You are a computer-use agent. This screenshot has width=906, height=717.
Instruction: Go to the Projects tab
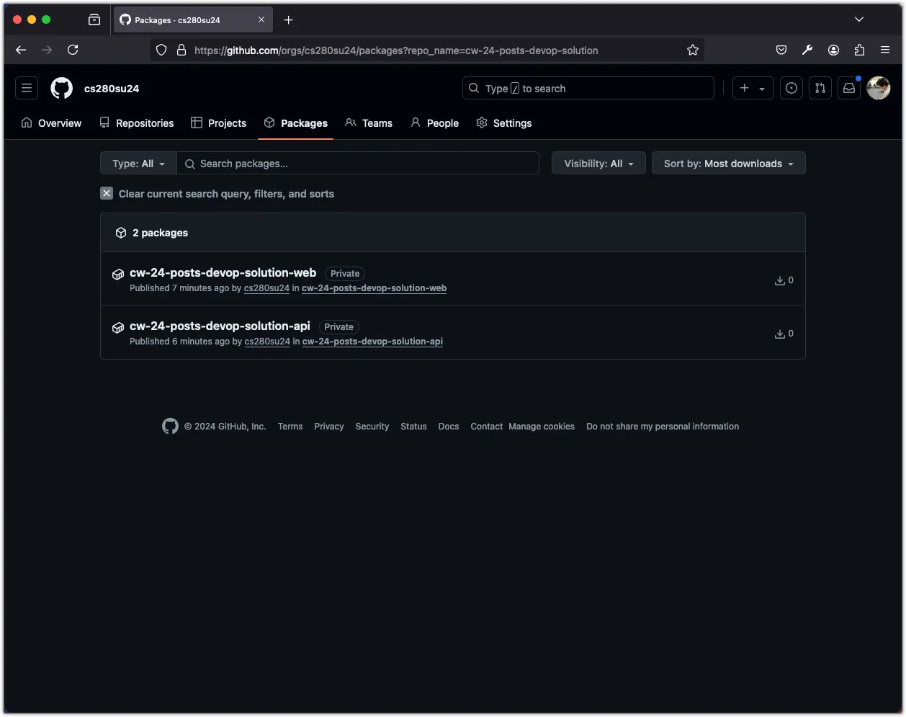(x=219, y=123)
